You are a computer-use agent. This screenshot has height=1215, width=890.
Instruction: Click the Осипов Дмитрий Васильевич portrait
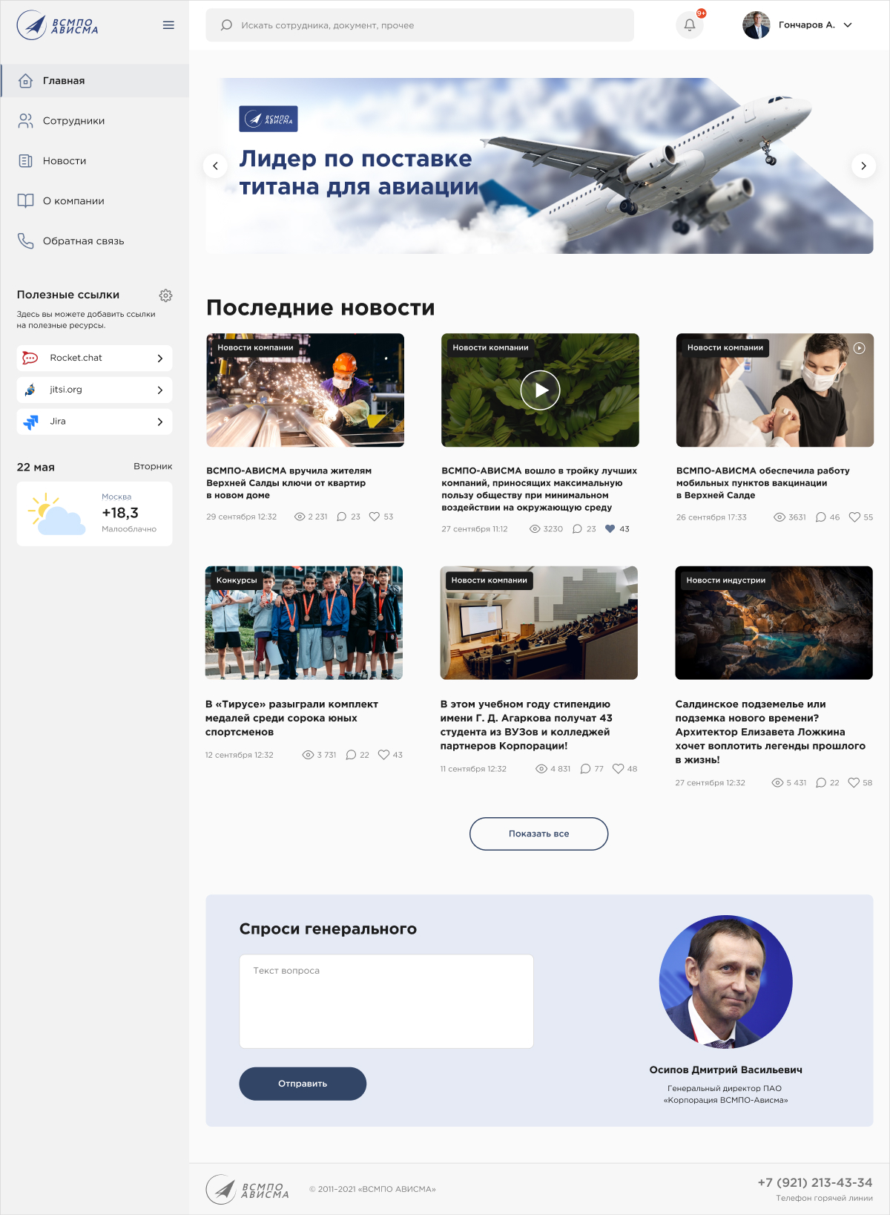point(726,982)
